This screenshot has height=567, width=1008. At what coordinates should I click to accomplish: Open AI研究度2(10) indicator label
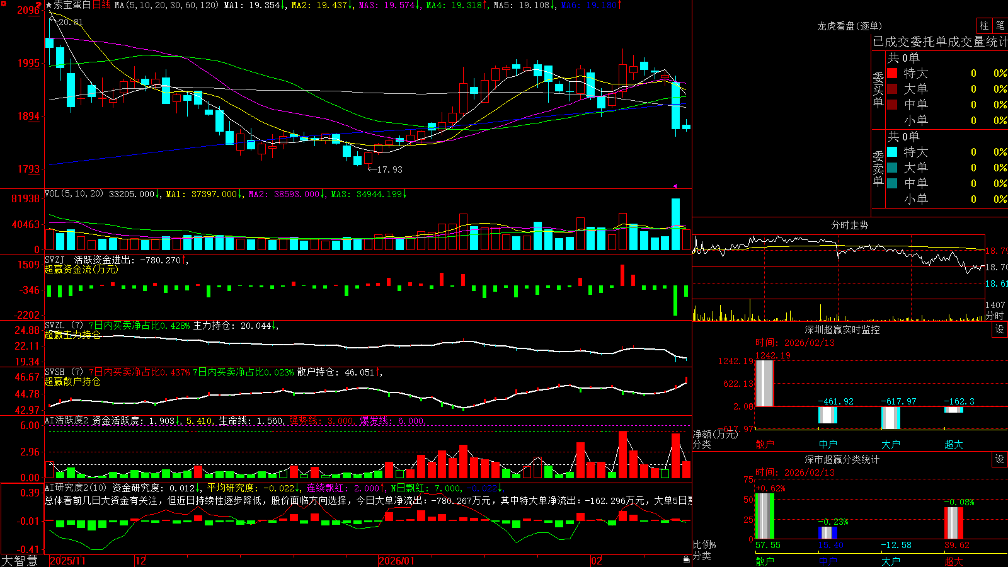pyautogui.click(x=76, y=488)
